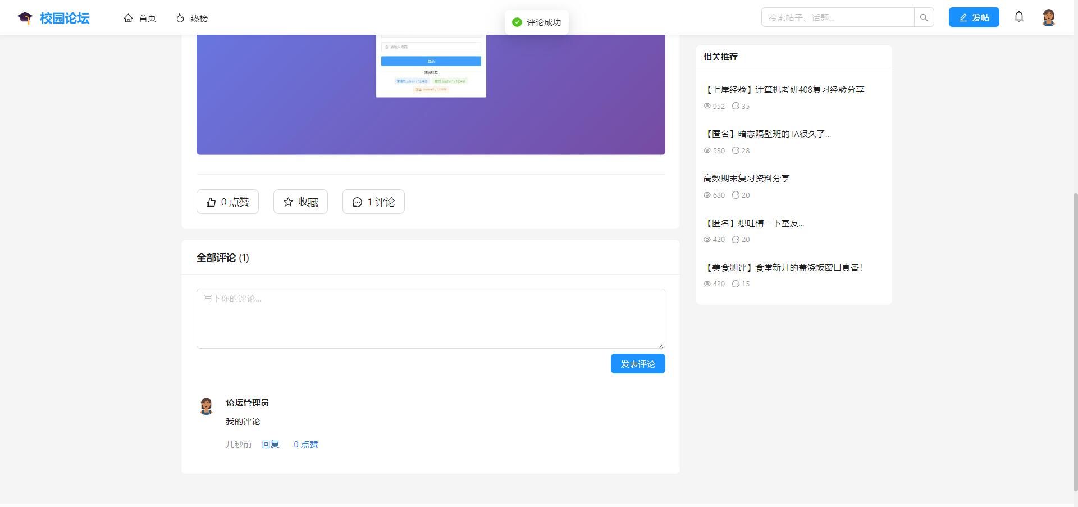Click the 发帖 button
Screen dimensions: 1078x507
pyautogui.click(x=974, y=17)
